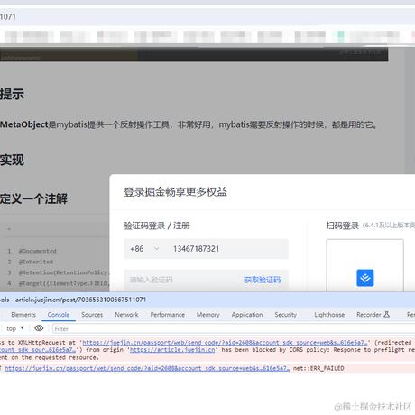Switch to the Elements tab in DevTools

pos(23,315)
